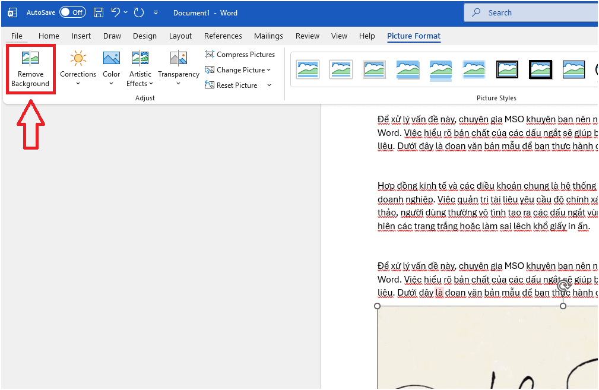Expand the Change Picture dropdown
Viewport: 599px width, 390px height.
coord(268,70)
